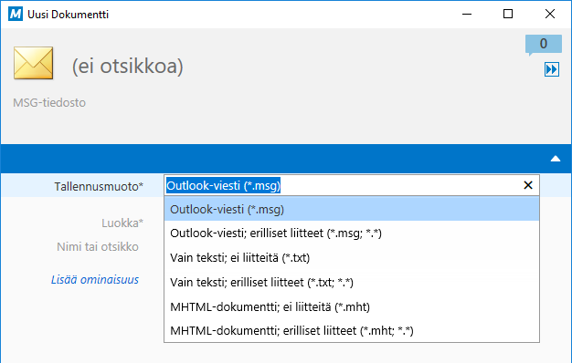Click the Nimi tai otsikko label

(98, 247)
